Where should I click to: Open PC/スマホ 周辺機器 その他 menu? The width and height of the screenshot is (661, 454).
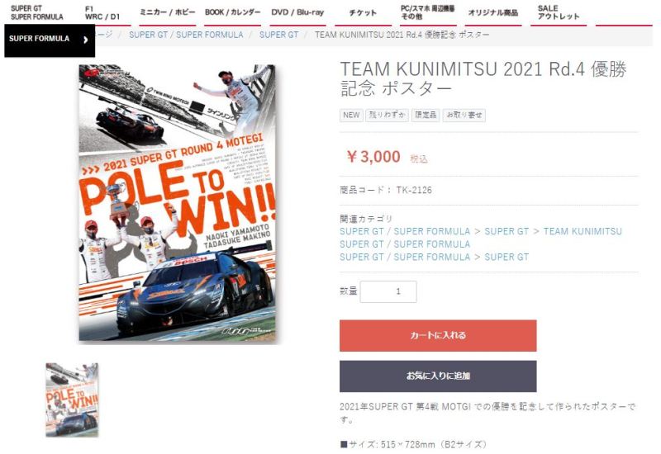pyautogui.click(x=427, y=12)
